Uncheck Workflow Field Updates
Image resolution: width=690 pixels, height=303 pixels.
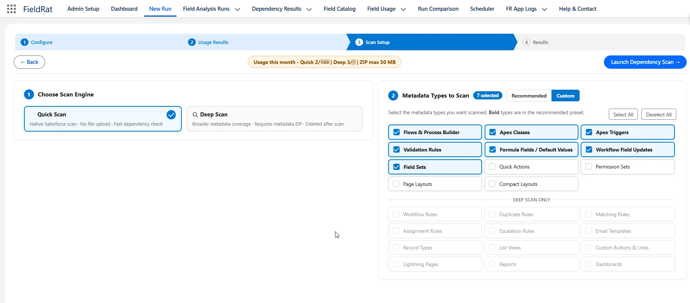589,150
